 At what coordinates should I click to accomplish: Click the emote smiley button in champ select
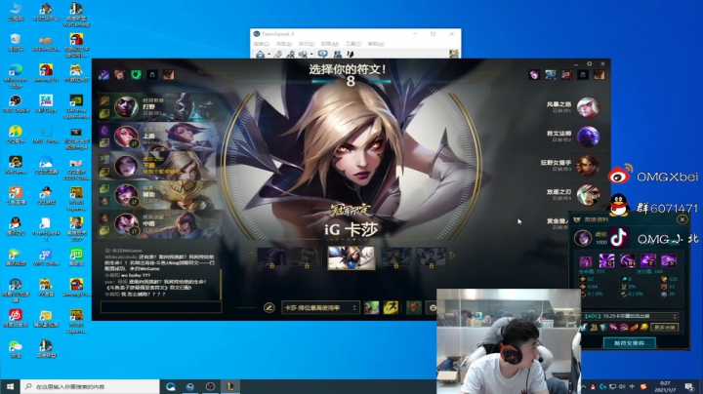433,307
